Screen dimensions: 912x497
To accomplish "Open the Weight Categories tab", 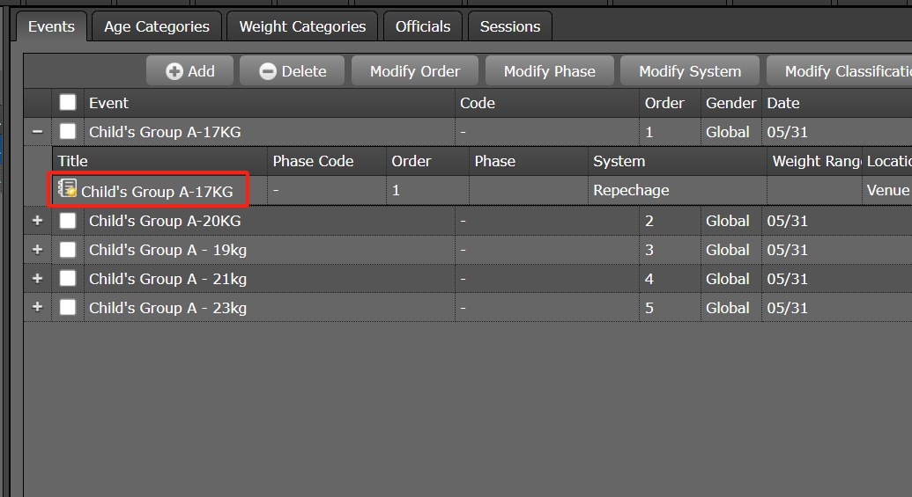I will pos(302,26).
